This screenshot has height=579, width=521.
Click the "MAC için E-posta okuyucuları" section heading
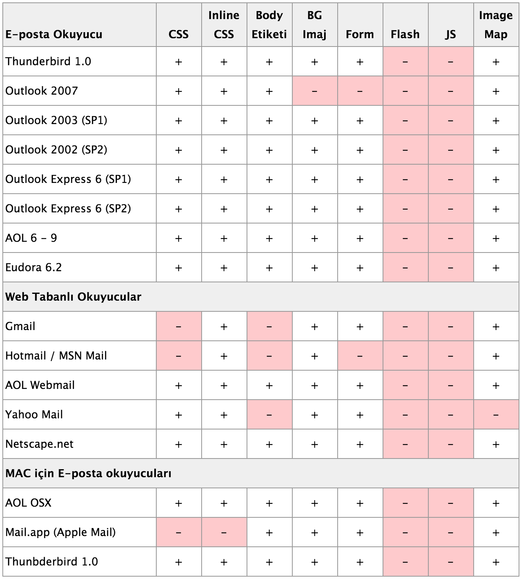tap(88, 473)
